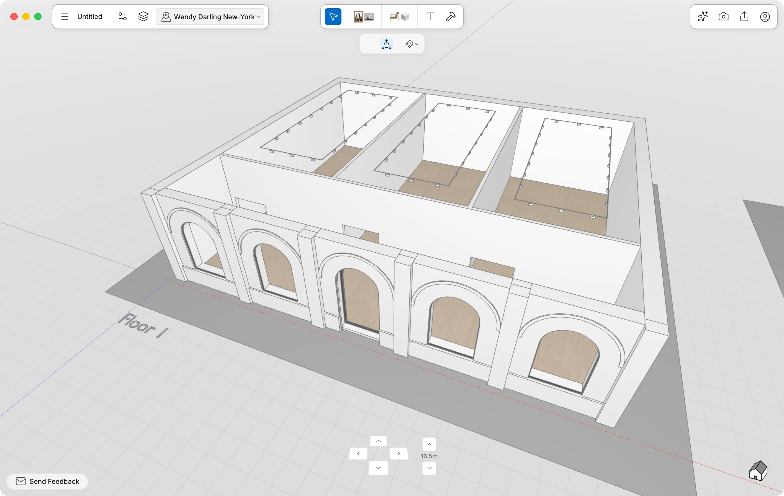Open the layers stack icon
Image resolution: width=784 pixels, height=496 pixels.
tap(143, 17)
